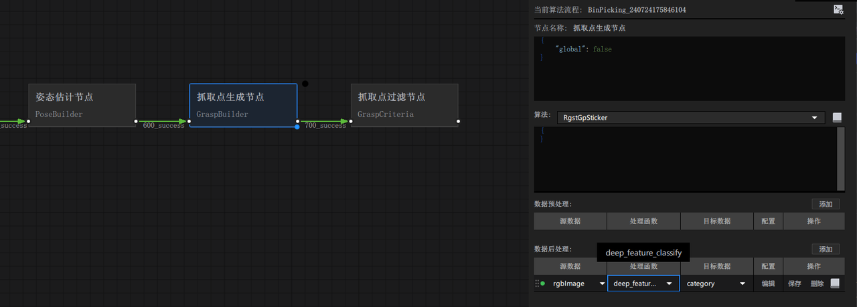The image size is (857, 307).
Task: Click 编辑 in the configuration column
Action: click(x=768, y=284)
